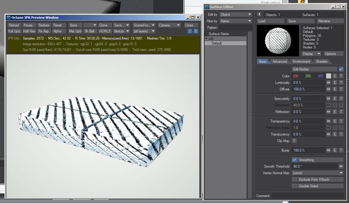Open the Beauty render pass dropdown
349x203 pixels.
coord(121,31)
